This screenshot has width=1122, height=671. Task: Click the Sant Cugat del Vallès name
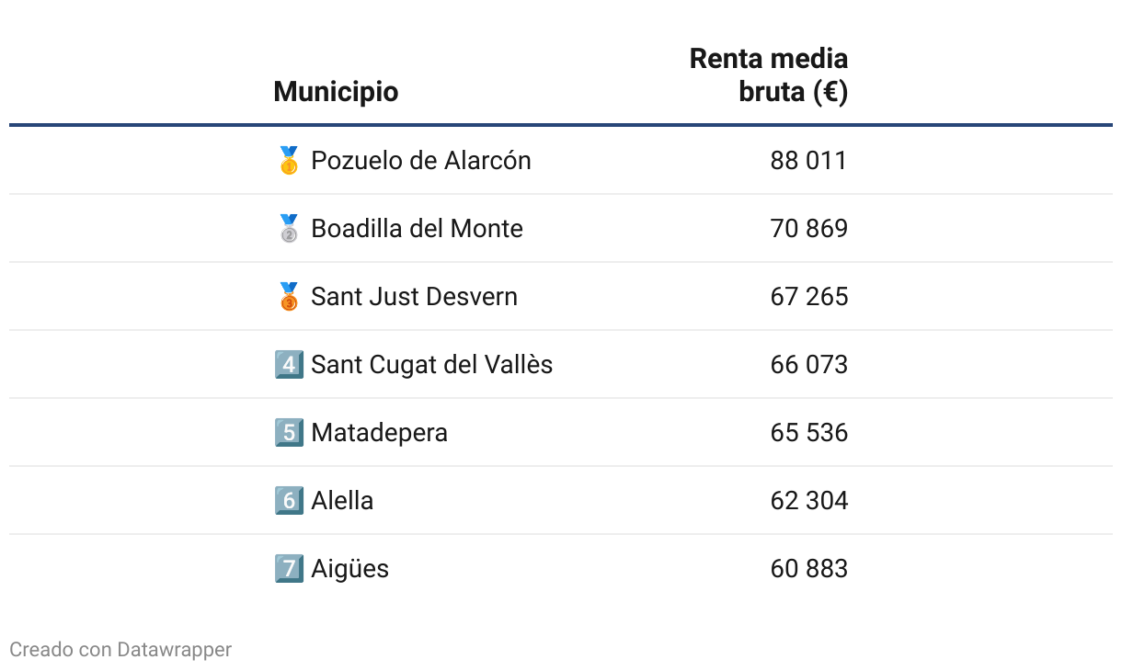[x=431, y=365]
